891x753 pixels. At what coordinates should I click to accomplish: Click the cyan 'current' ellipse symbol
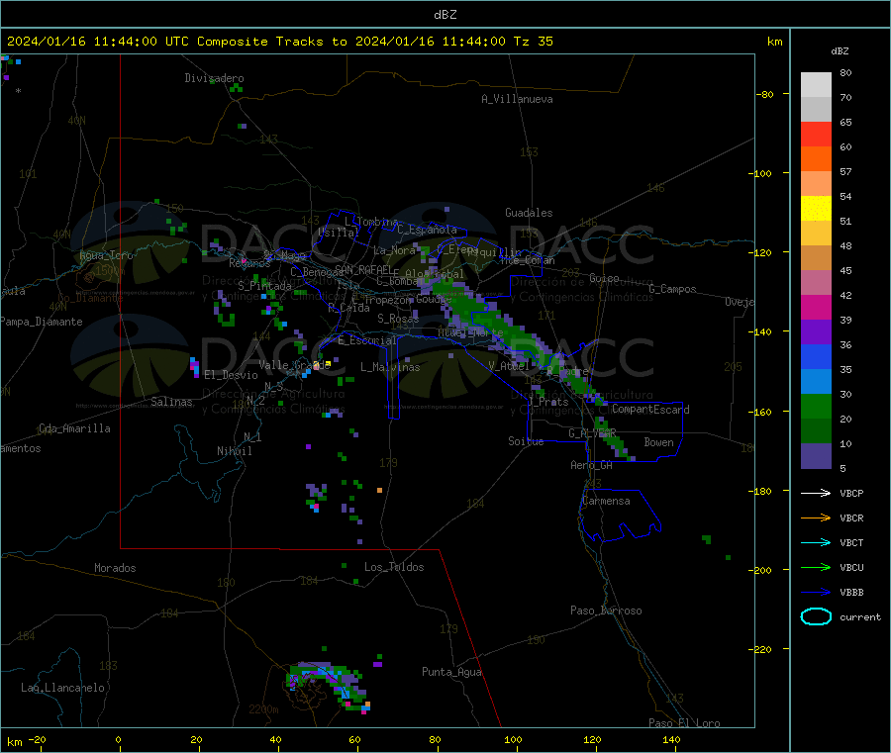pyautogui.click(x=816, y=616)
